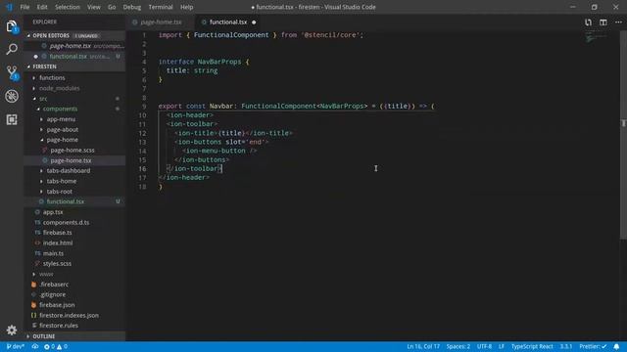
Task: Open the Debug menu
Action: pos(132,7)
